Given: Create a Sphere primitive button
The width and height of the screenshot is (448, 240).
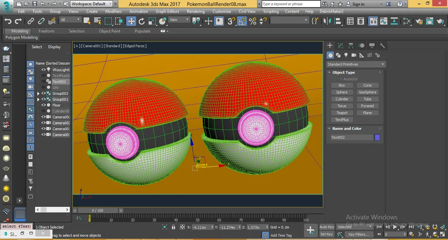Looking at the screenshot, I should pyautogui.click(x=342, y=92).
